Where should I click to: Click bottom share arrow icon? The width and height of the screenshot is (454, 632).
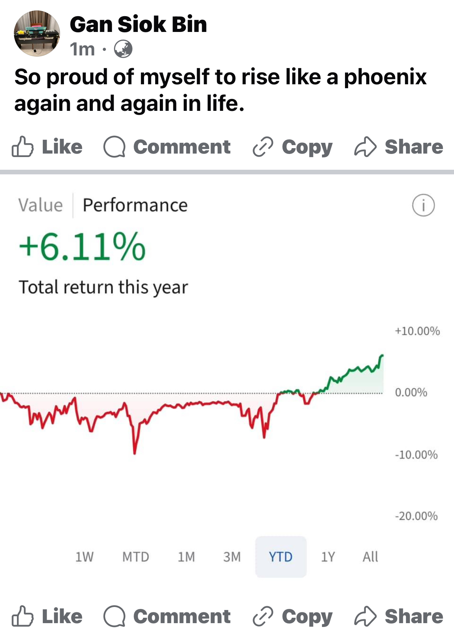click(x=365, y=616)
